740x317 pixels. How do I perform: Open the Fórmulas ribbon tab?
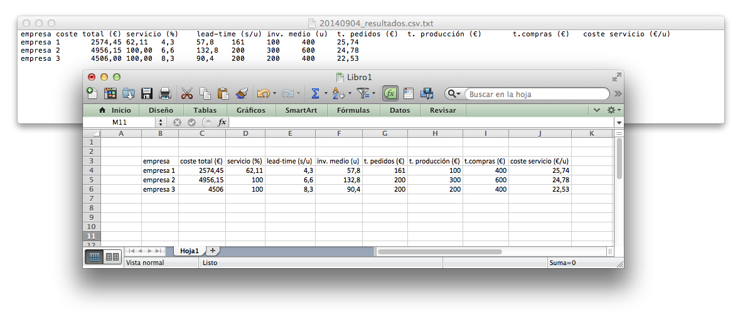click(353, 110)
